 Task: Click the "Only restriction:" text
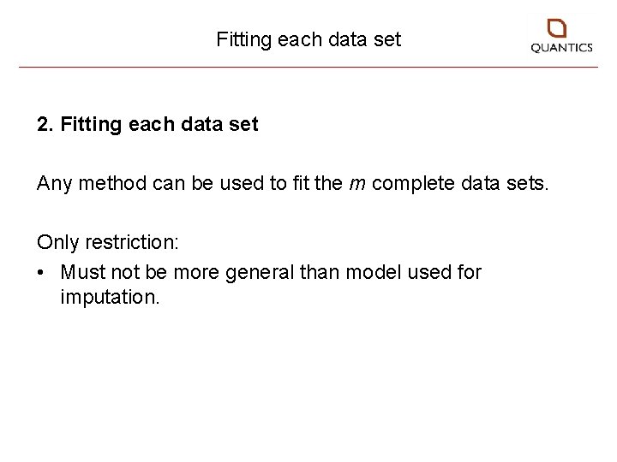click(x=108, y=242)
